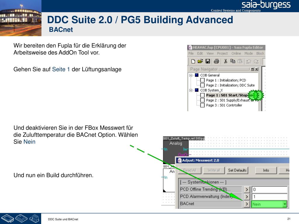The width and height of the screenshot is (299, 224).
Task: Click arrow button next to PCD Offline Trending
Action: 247,190
